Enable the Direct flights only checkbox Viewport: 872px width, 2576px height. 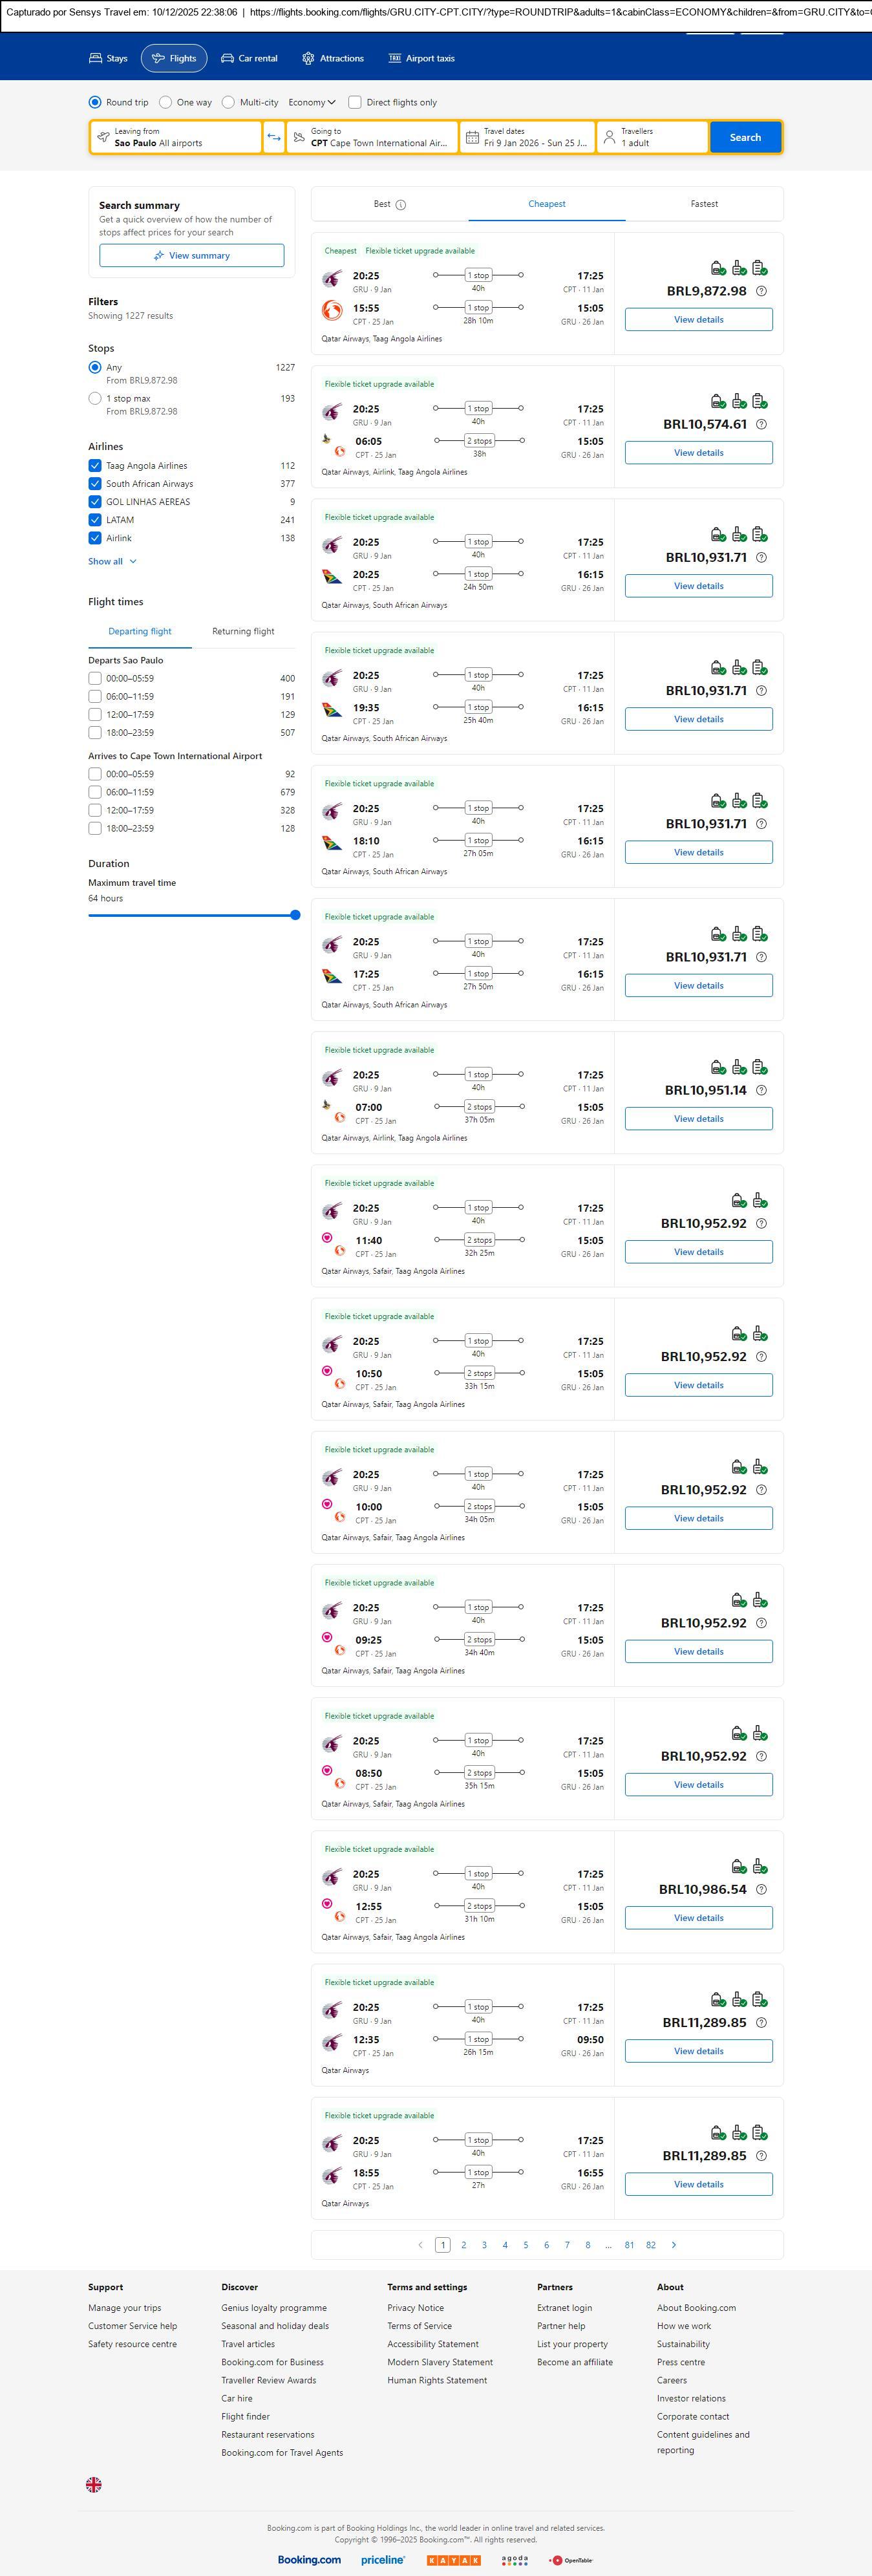[x=355, y=102]
